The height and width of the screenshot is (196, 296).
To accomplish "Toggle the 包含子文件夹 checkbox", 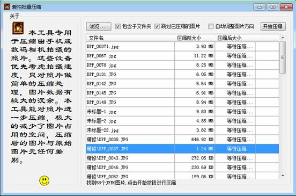I will pyautogui.click(x=118, y=26).
